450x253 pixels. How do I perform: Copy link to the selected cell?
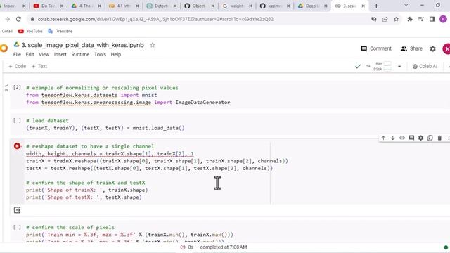tap(402, 138)
